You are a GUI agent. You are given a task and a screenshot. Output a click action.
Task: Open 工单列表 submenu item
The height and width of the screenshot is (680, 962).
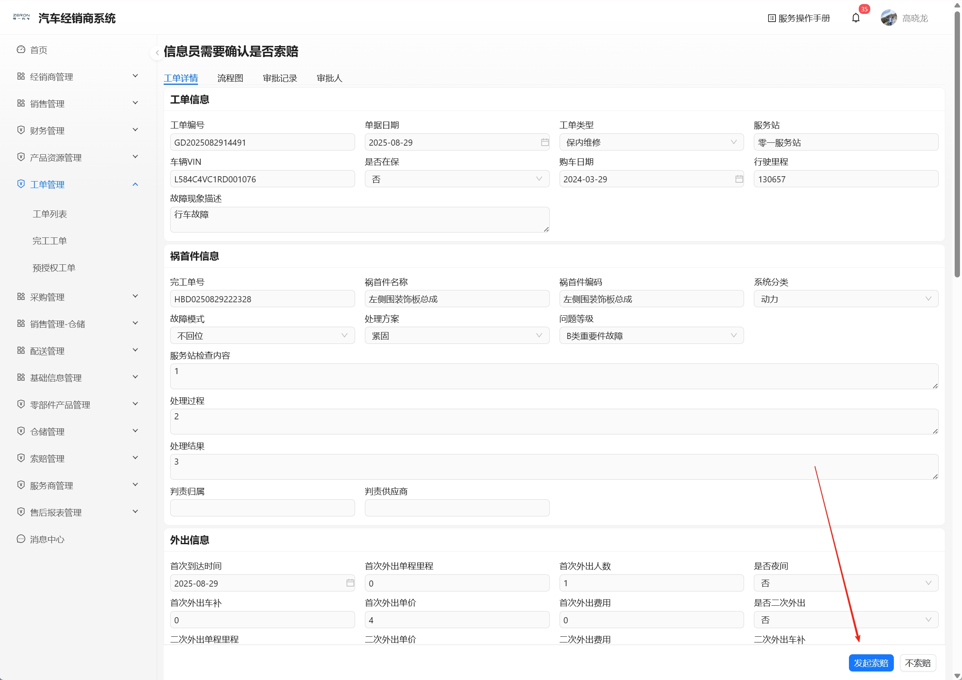[50, 214]
